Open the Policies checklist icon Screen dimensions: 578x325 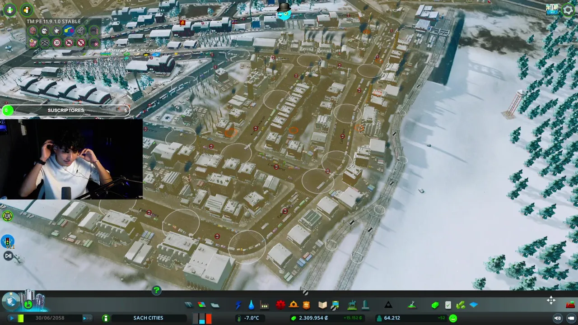[448, 305]
